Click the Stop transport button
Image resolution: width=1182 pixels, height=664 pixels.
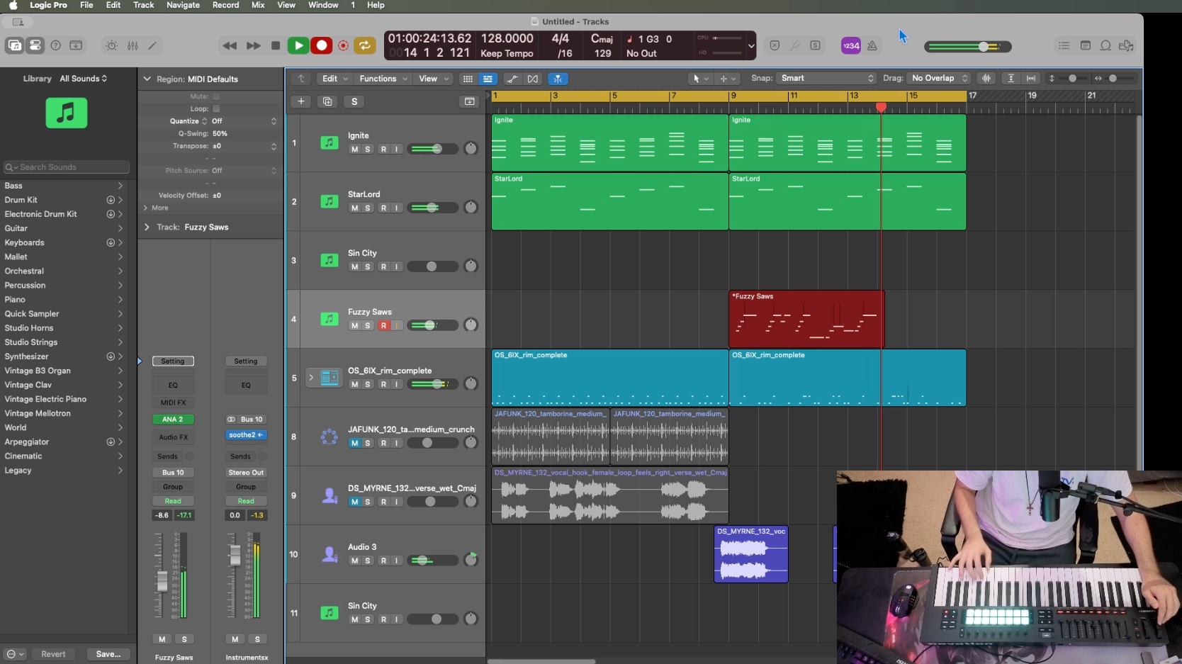tap(276, 45)
